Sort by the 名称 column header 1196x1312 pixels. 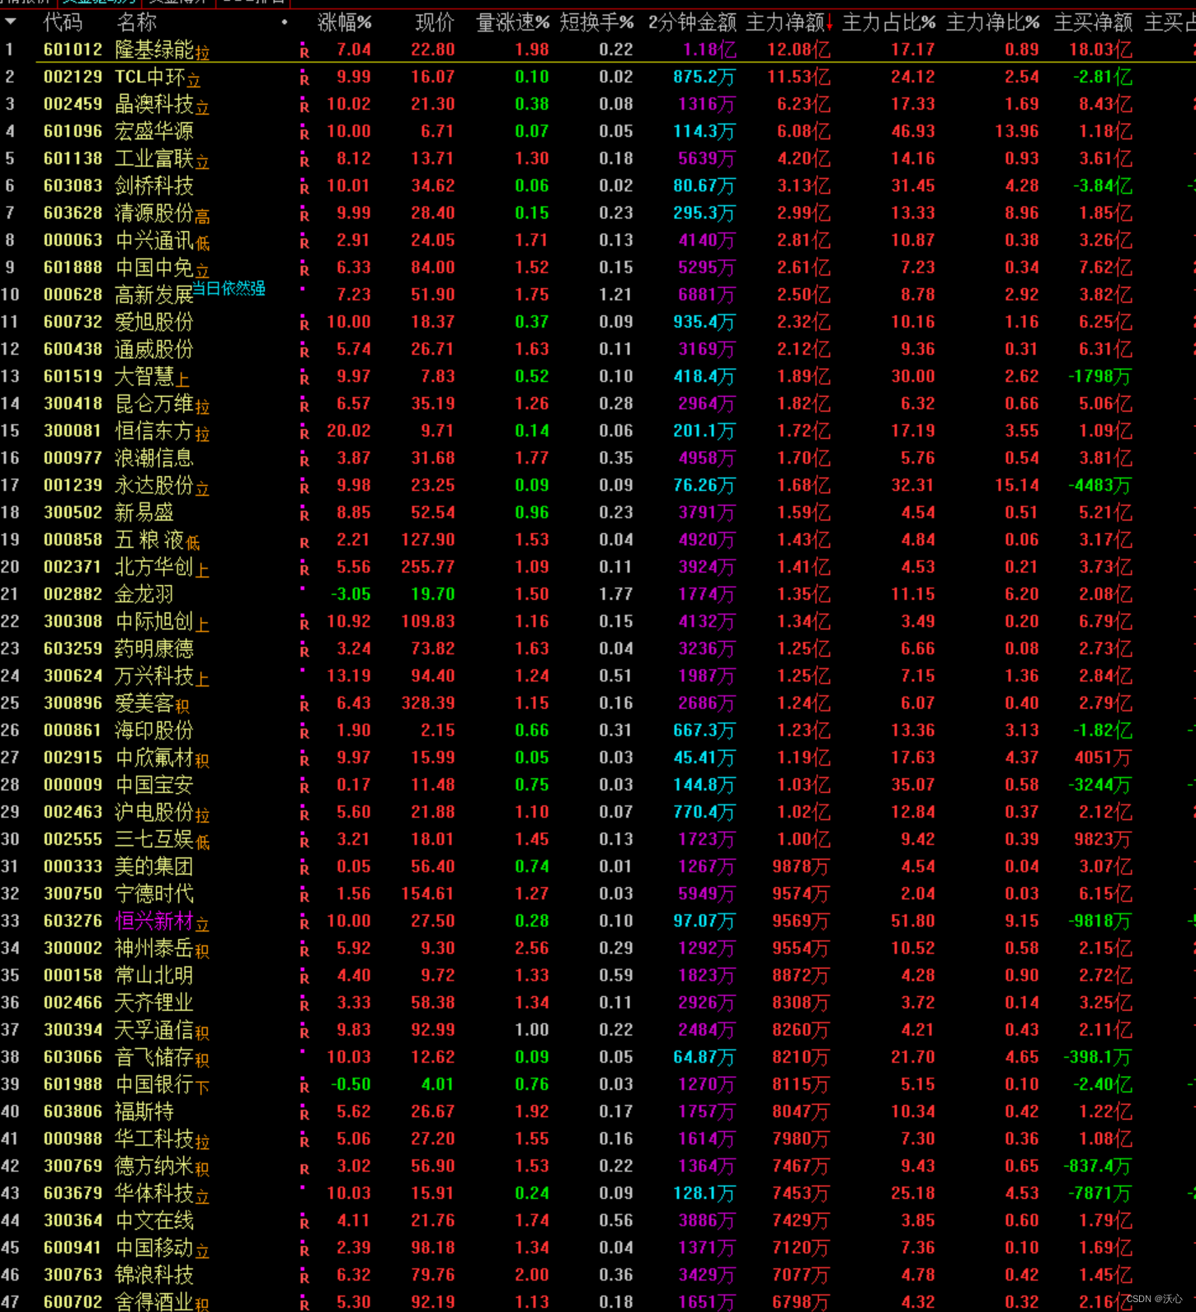[x=137, y=22]
